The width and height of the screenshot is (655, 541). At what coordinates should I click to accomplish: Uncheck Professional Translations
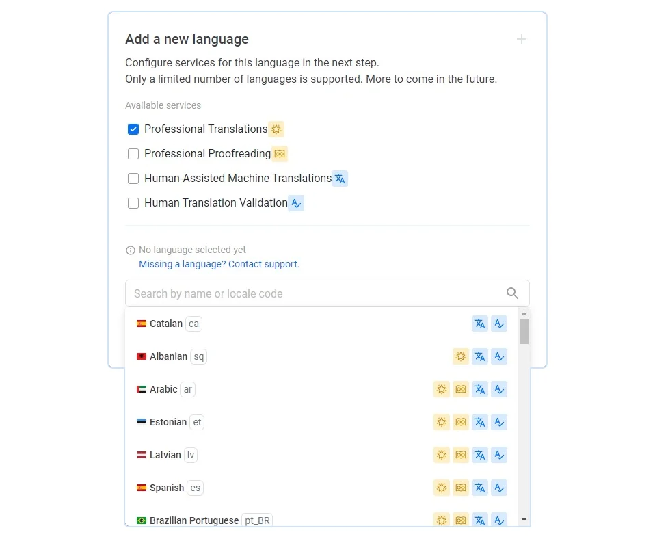click(x=133, y=129)
